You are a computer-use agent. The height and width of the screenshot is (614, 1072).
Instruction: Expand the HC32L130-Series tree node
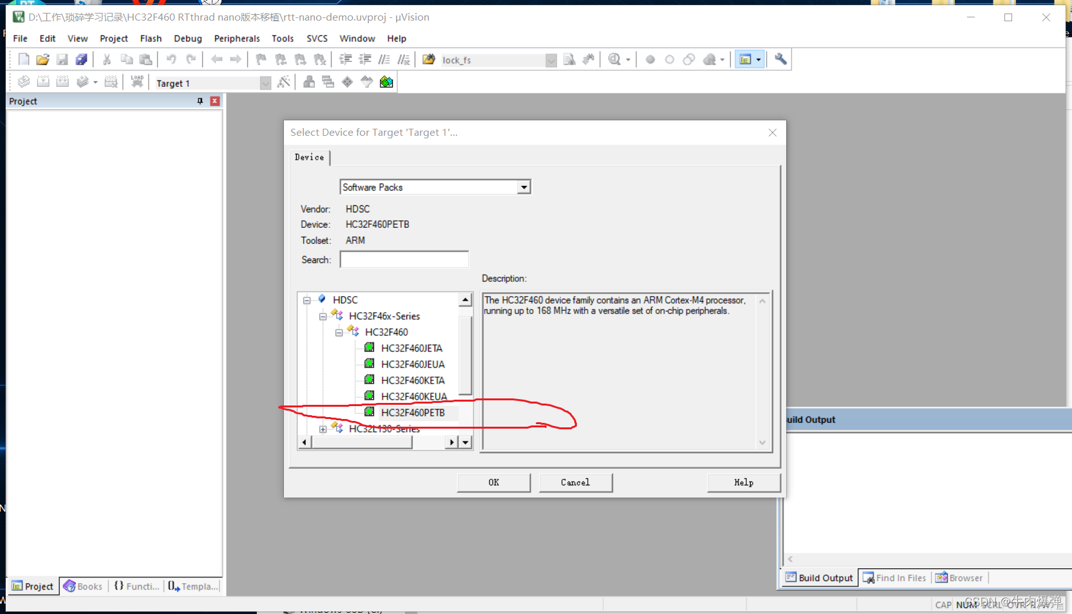click(x=323, y=429)
